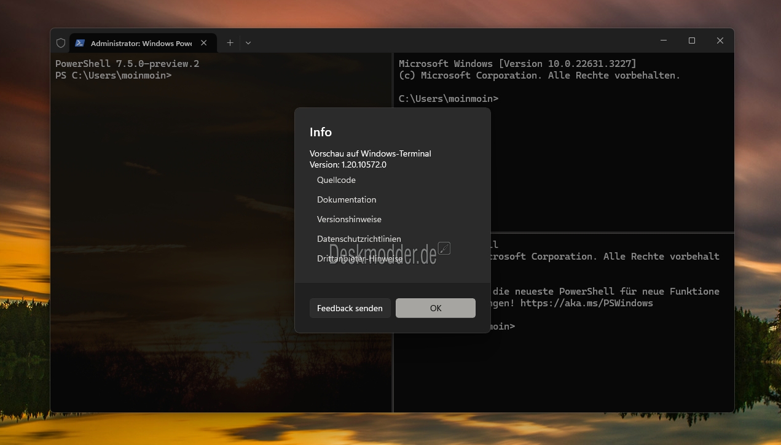This screenshot has width=781, height=445.
Task: Maximize the Windows Terminal window
Action: click(x=692, y=41)
